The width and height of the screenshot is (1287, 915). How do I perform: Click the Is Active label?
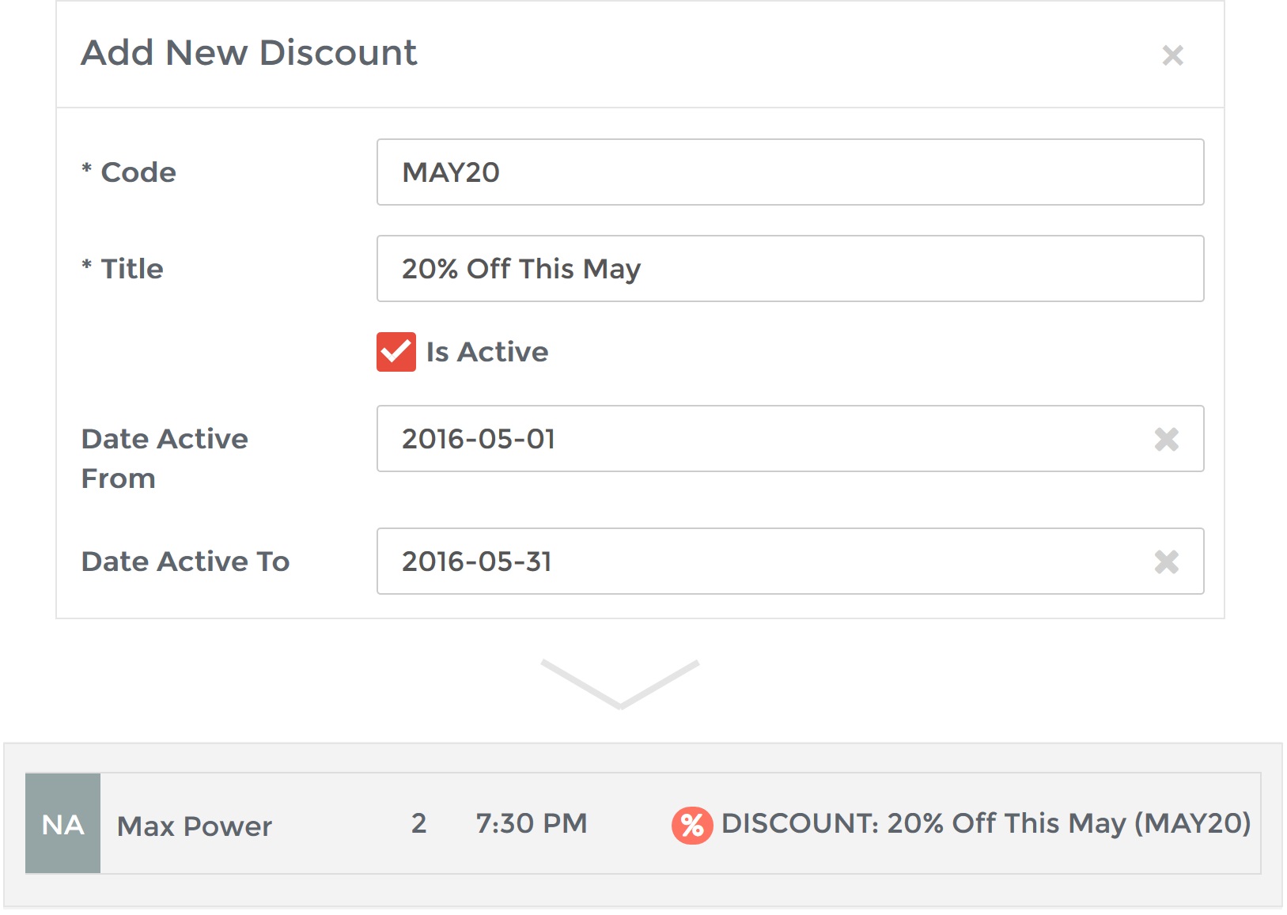(487, 352)
